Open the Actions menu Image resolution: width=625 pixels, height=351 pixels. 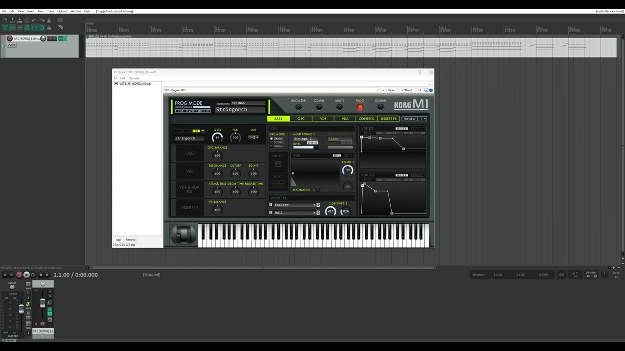tap(76, 11)
